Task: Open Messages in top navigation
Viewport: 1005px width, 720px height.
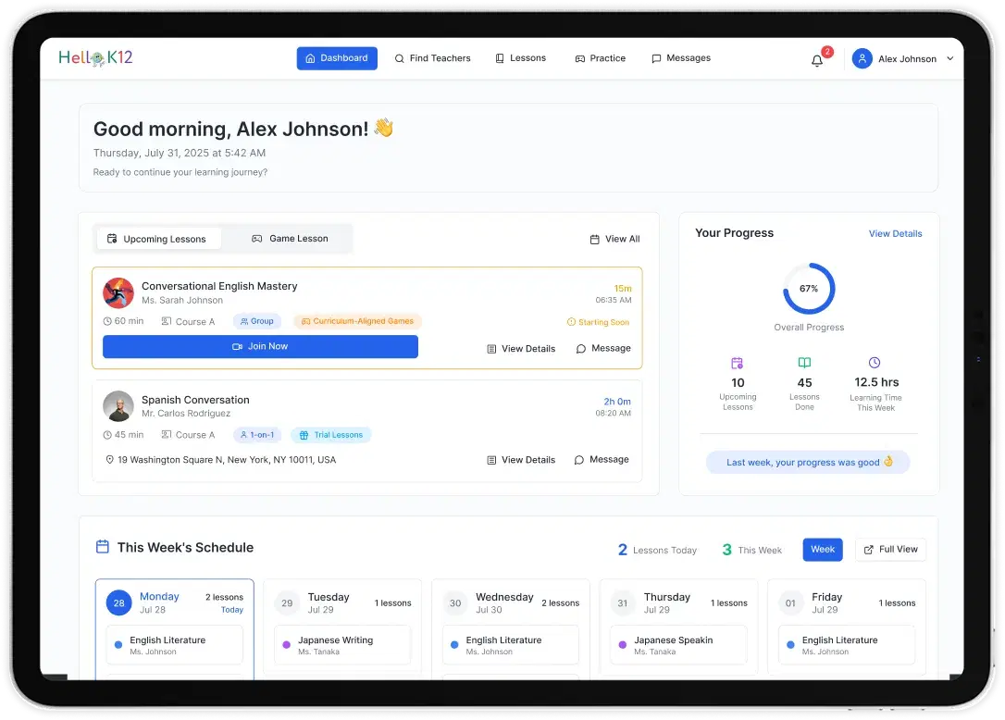Action: coord(681,58)
